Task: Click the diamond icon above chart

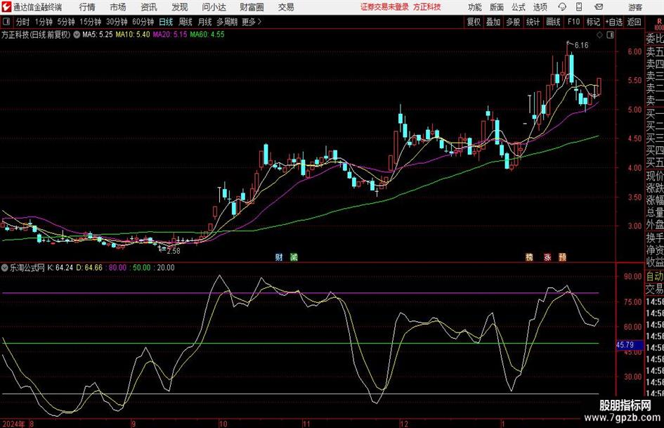Action: click(599, 34)
